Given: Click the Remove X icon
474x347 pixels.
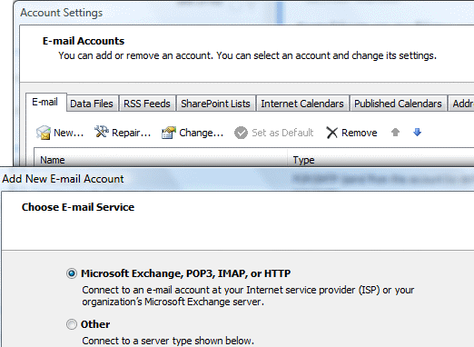Looking at the screenshot, I should (x=332, y=133).
